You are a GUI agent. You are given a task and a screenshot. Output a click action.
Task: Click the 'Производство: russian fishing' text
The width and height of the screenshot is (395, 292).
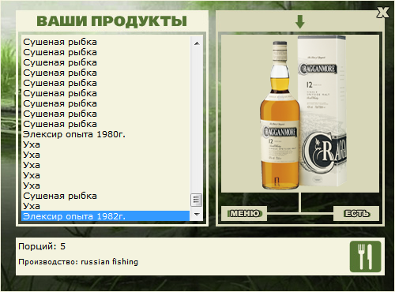coord(78,262)
